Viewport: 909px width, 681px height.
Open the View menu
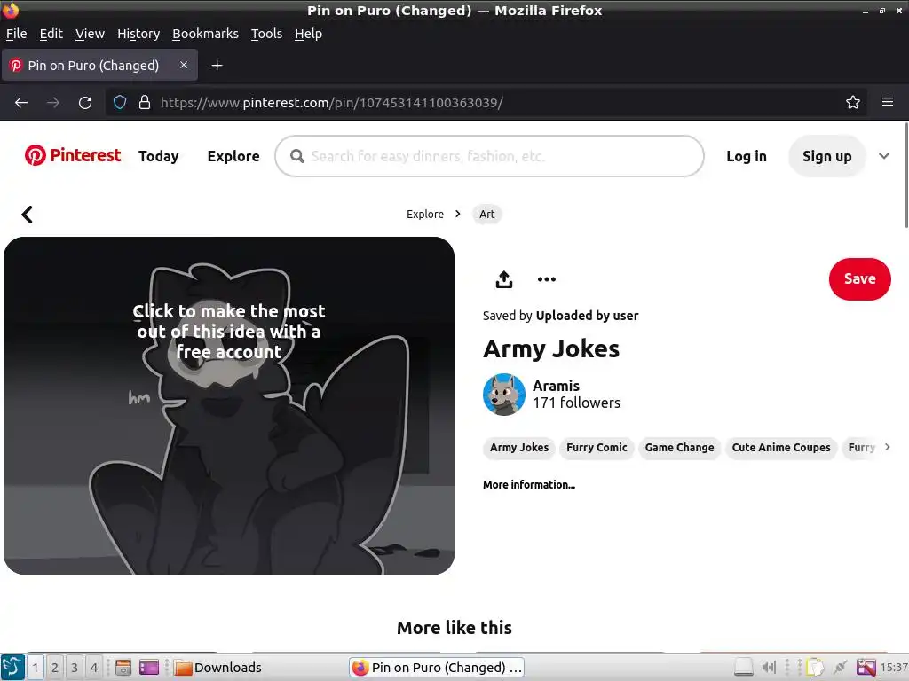90,34
